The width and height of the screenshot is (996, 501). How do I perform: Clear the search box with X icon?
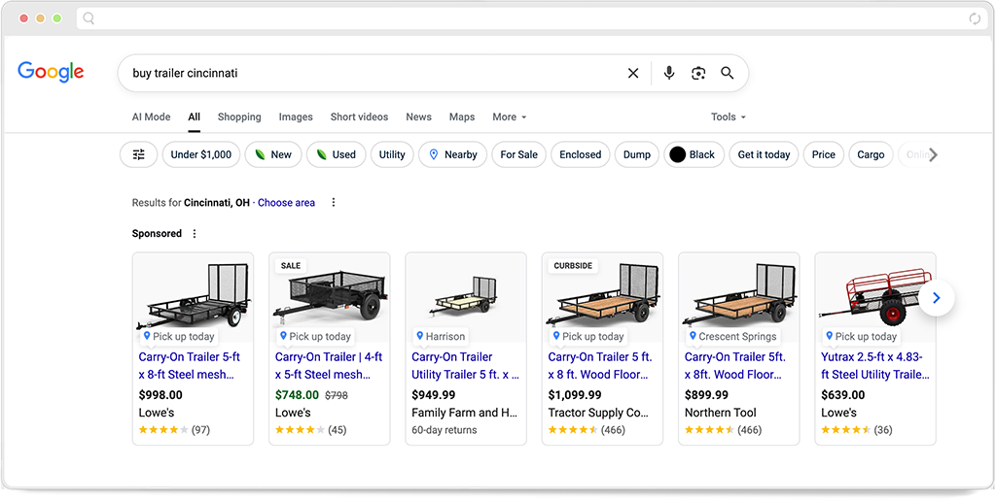click(x=633, y=73)
